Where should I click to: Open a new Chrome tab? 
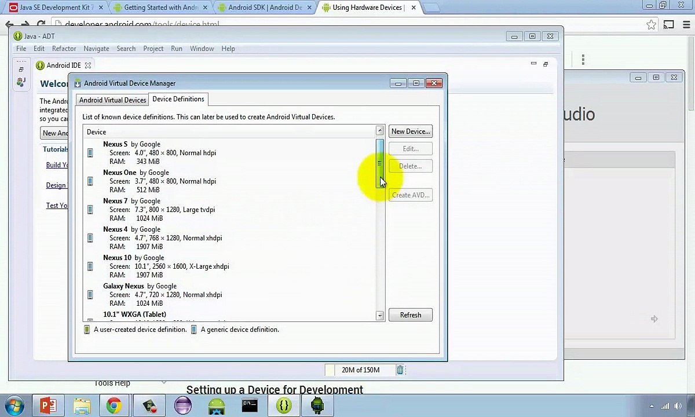(432, 8)
